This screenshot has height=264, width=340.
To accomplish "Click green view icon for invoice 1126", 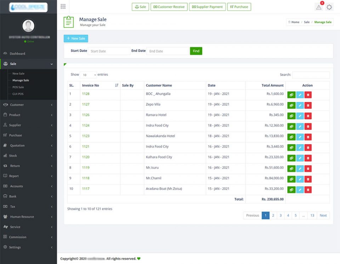I will pyautogui.click(x=291, y=116).
